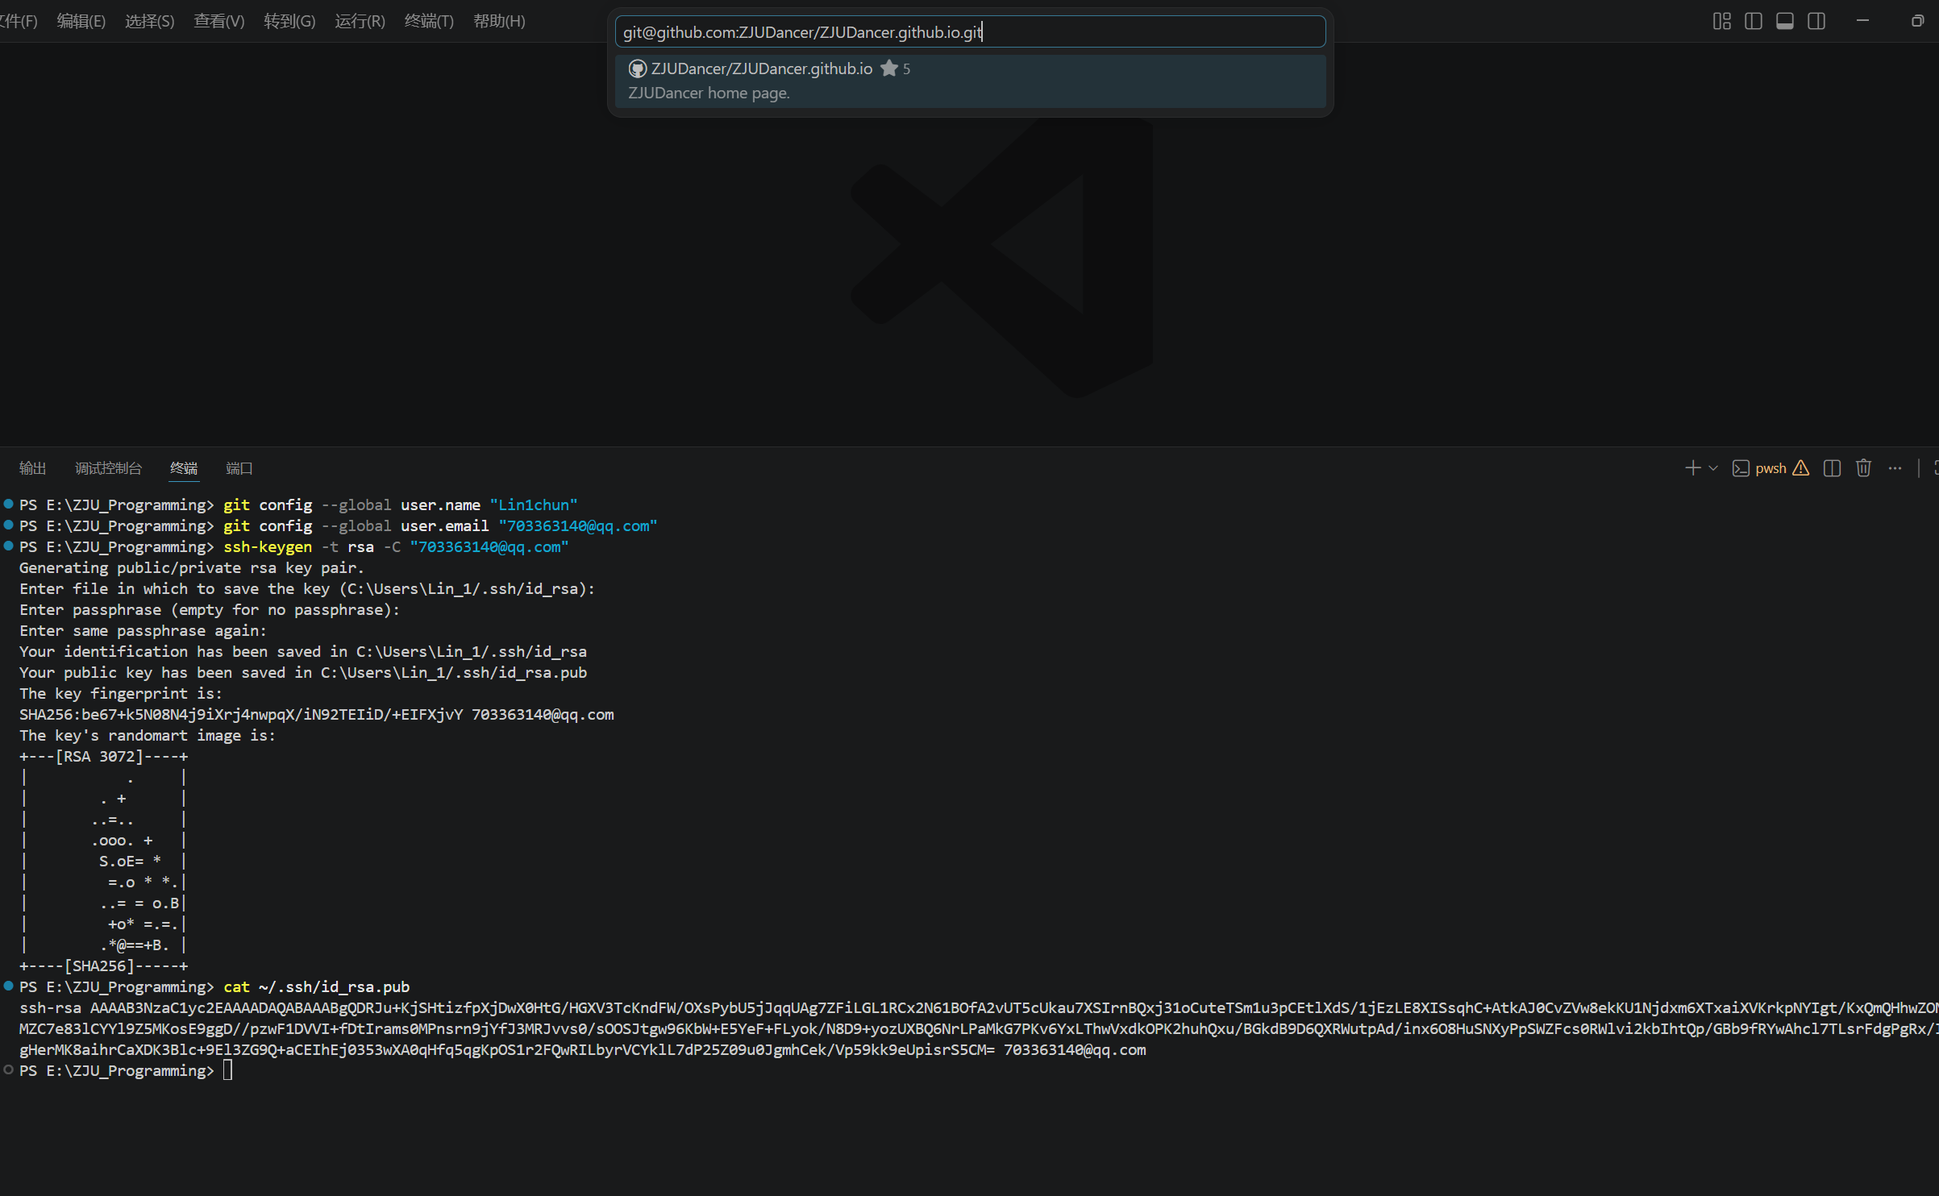Click the pwsh terminal icon
This screenshot has height=1196, width=1939.
click(1740, 468)
